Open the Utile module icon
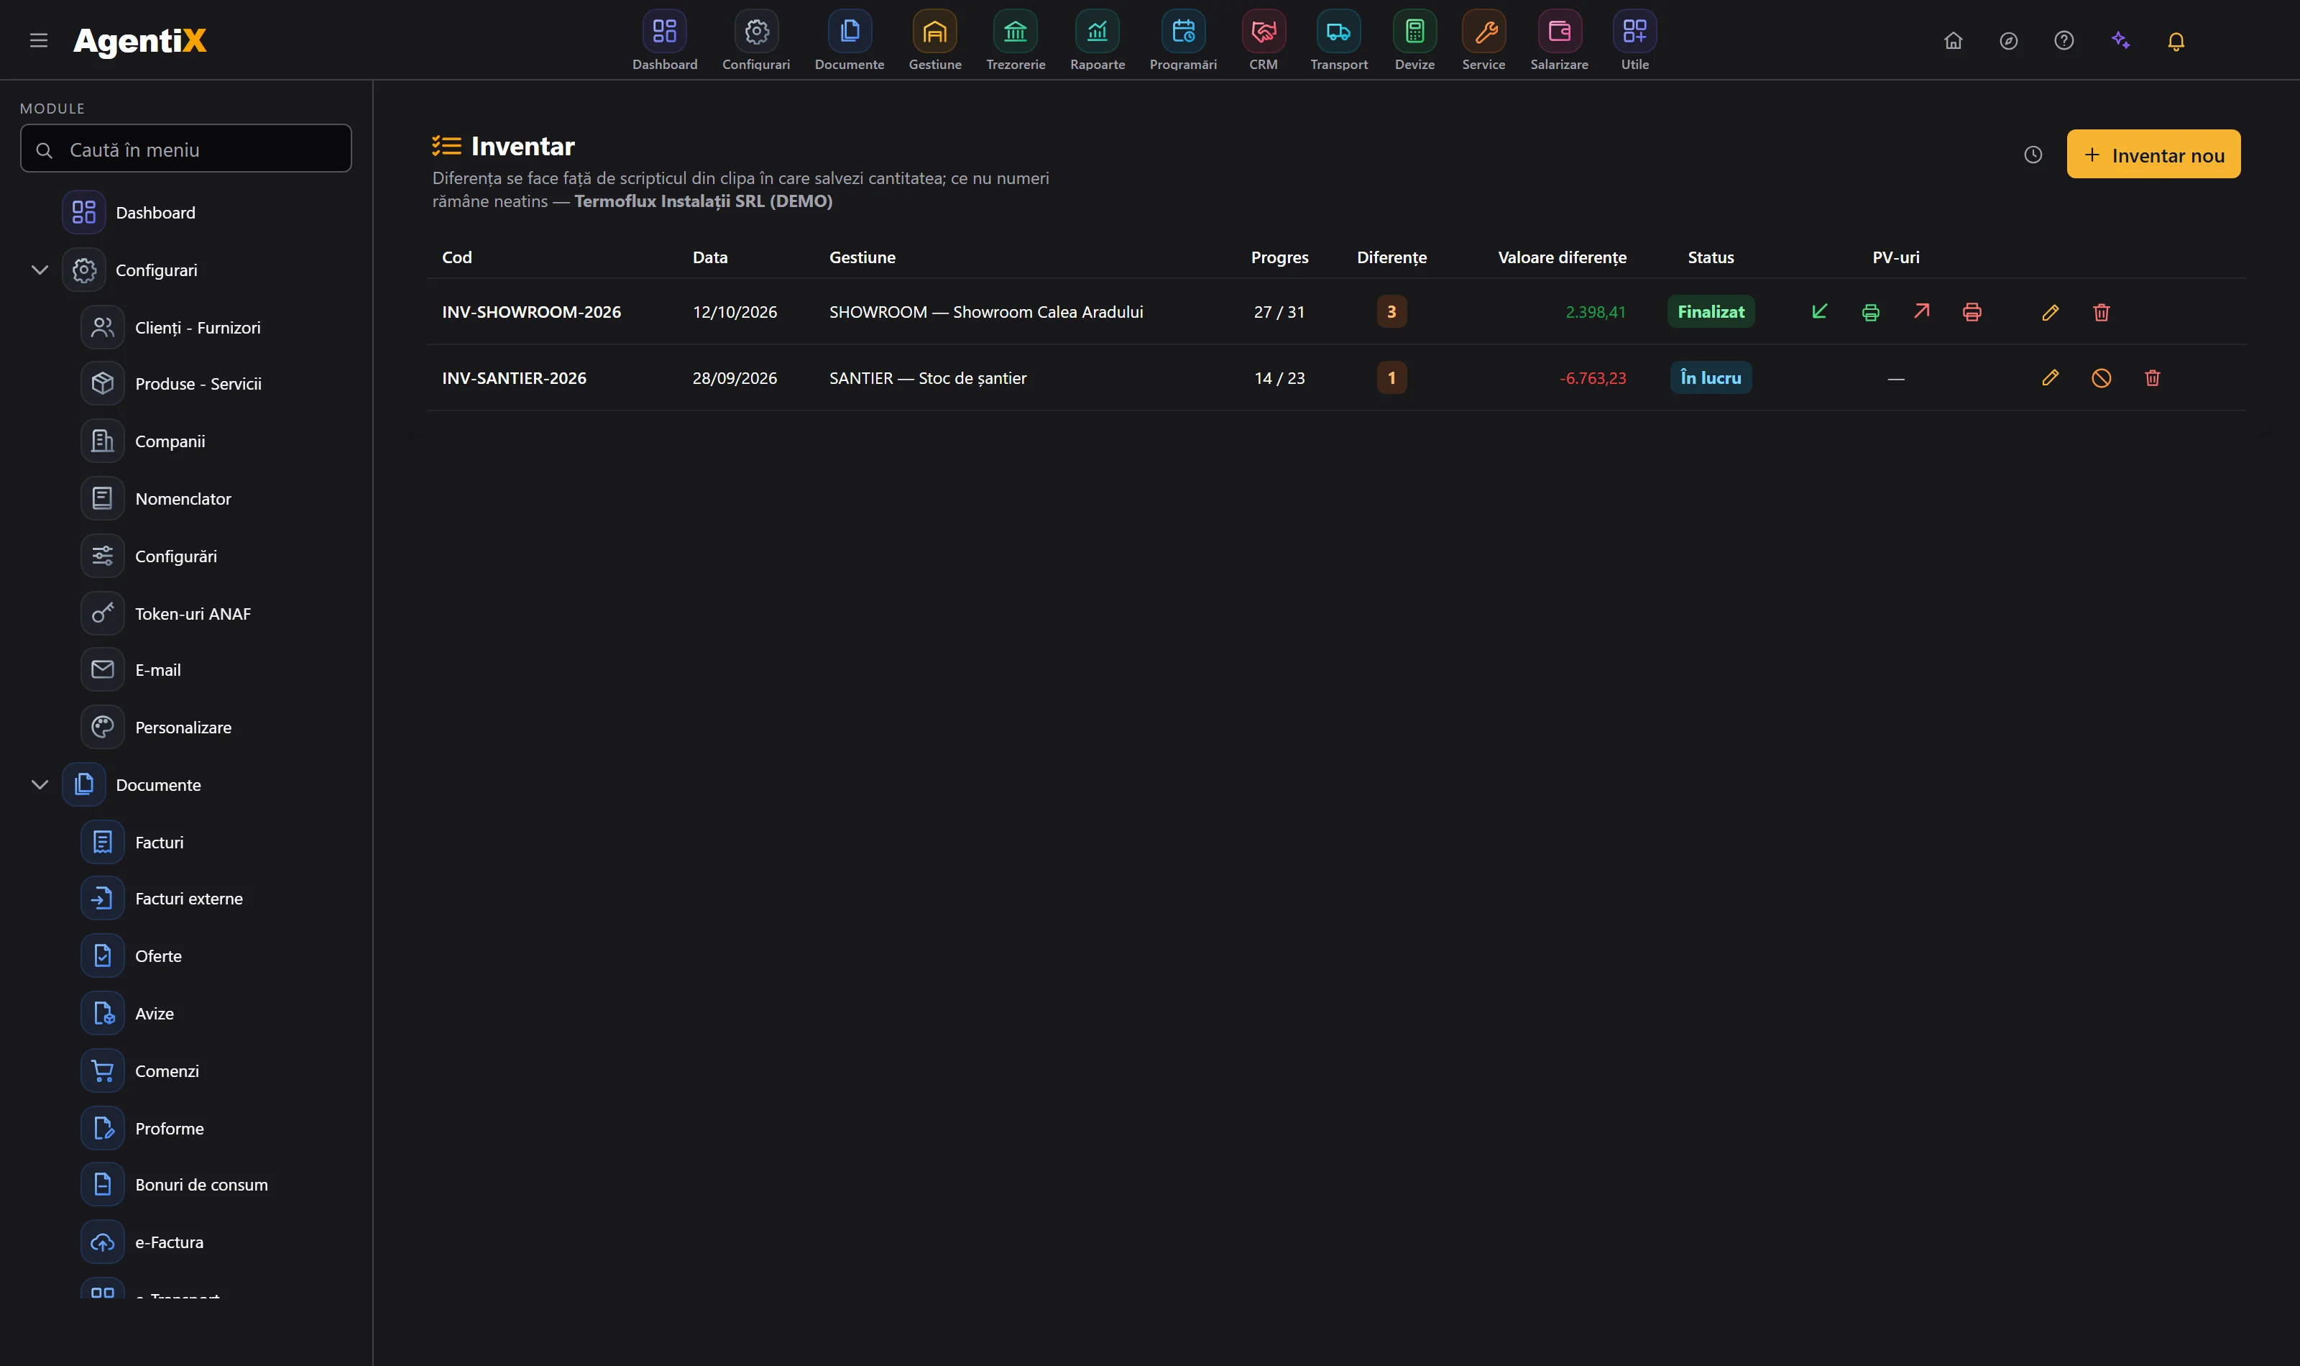The height and width of the screenshot is (1366, 2300). [x=1634, y=32]
